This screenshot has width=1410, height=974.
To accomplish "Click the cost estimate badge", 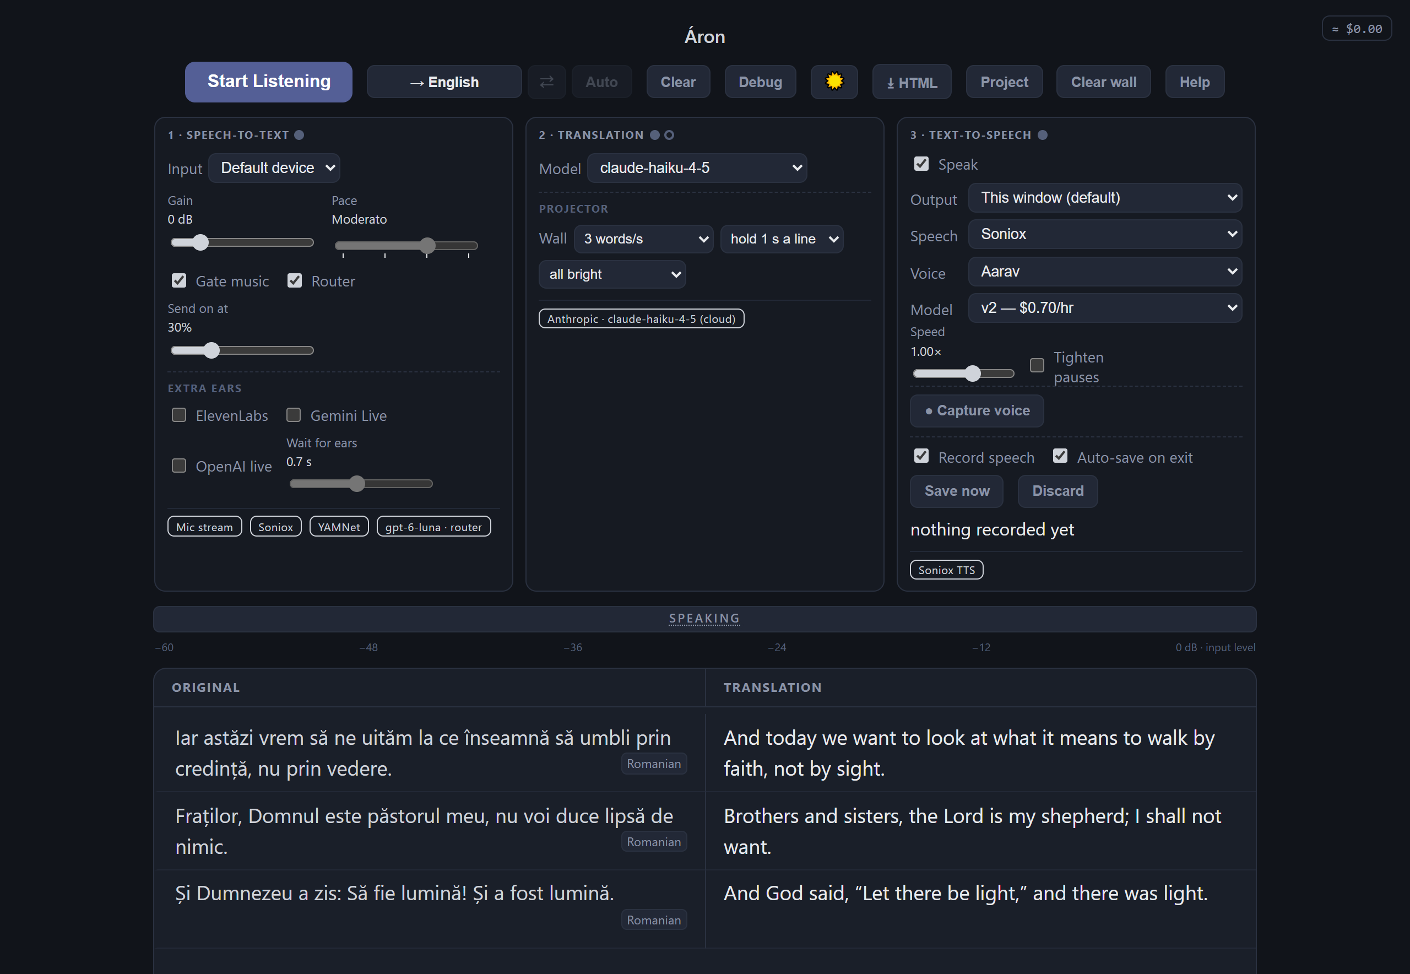I will tap(1357, 29).
